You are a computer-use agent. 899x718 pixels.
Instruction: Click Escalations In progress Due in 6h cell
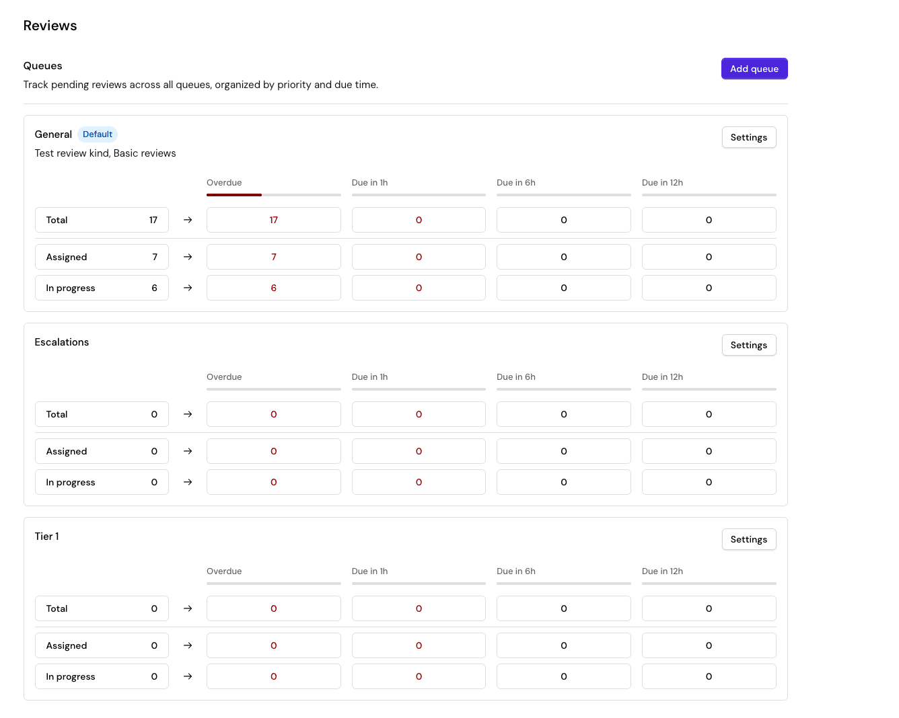(x=564, y=482)
